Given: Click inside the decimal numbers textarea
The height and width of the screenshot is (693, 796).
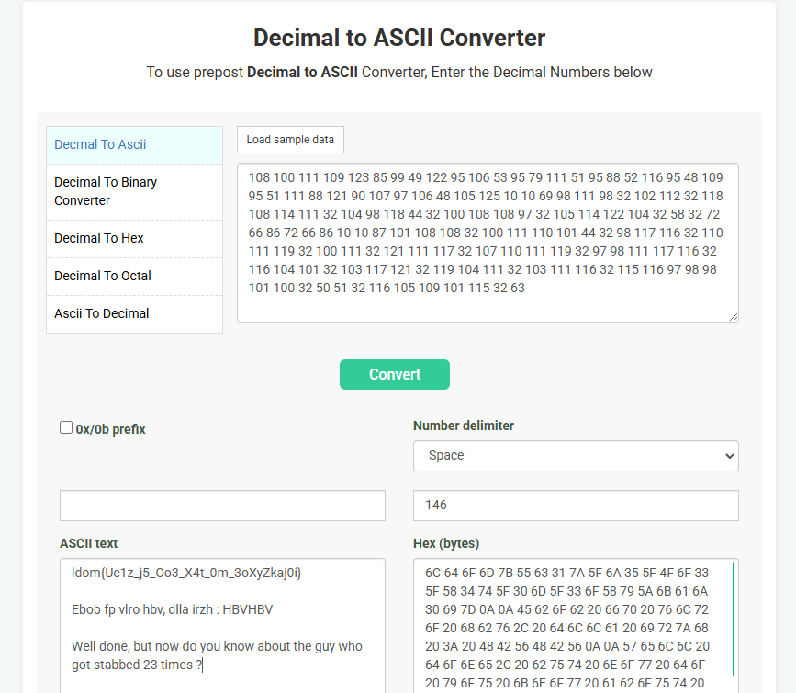Looking at the screenshot, I should point(488,243).
